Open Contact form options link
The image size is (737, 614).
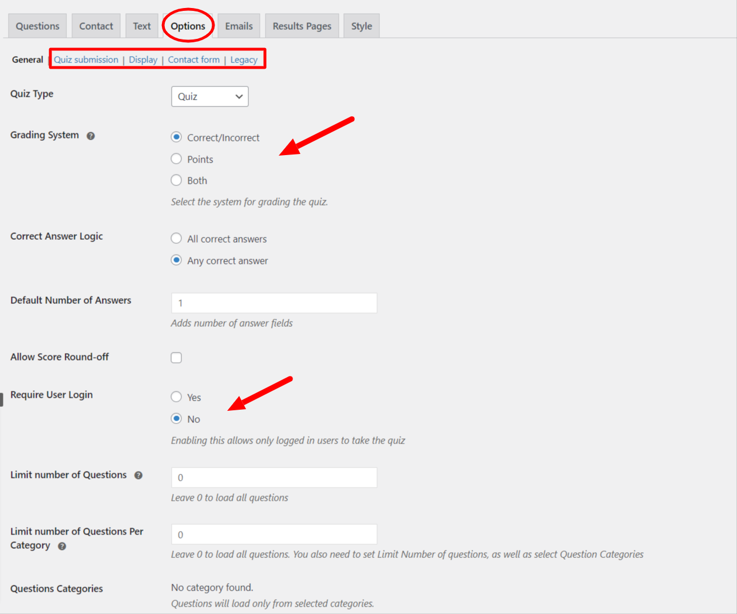(193, 60)
